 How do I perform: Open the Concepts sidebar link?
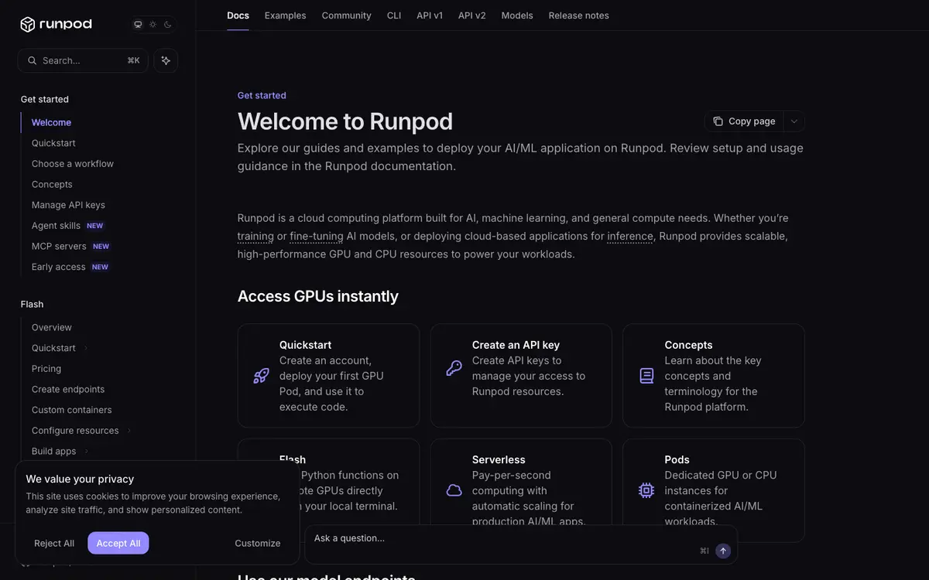[52, 184]
